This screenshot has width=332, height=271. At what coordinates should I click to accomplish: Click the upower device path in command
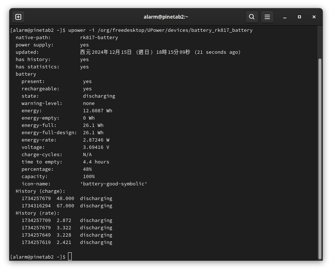(175, 30)
